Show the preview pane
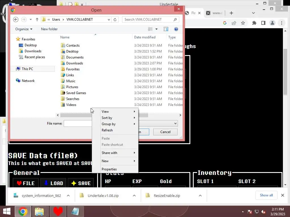Viewport: 290px width, 217px height. tap(166, 29)
